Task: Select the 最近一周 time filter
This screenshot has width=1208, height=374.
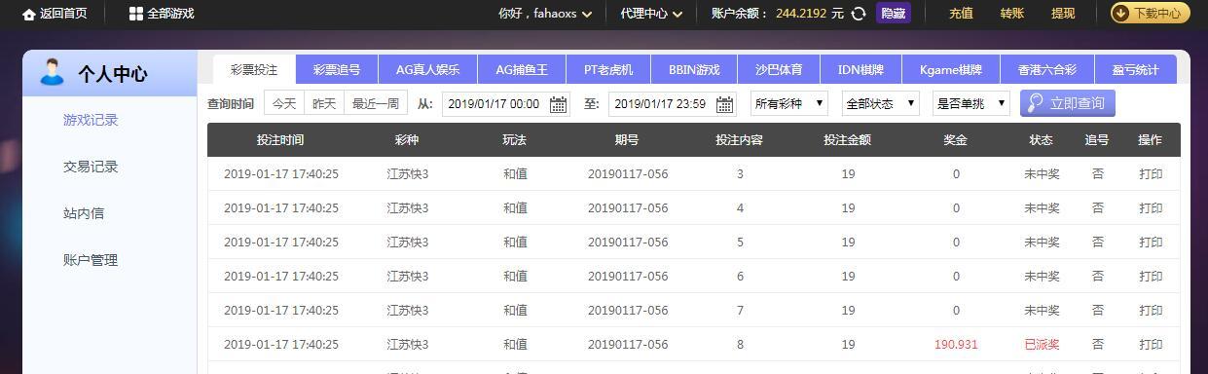Action: [x=375, y=103]
